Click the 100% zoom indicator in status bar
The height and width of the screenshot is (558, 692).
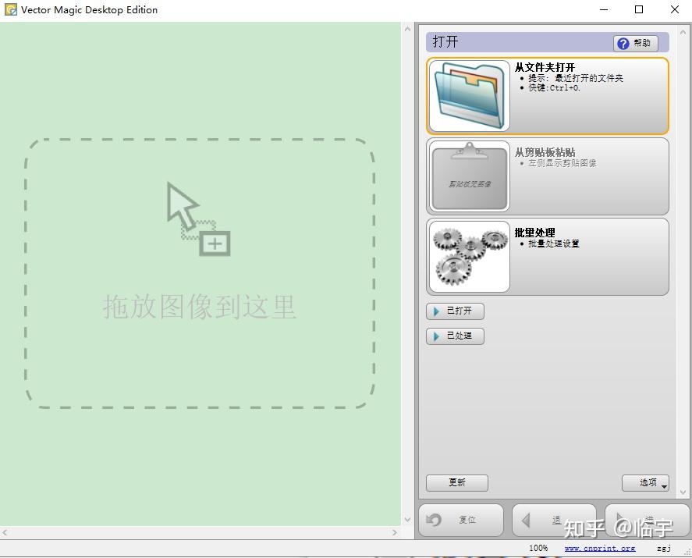[x=538, y=548]
